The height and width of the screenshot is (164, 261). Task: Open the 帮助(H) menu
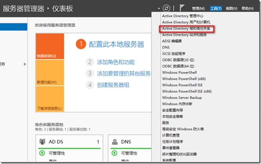[x=248, y=9]
